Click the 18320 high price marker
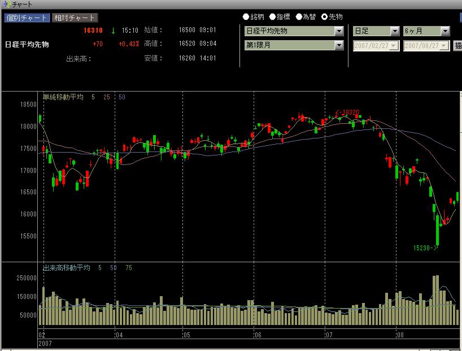The width and height of the screenshot is (462, 351). click(347, 113)
